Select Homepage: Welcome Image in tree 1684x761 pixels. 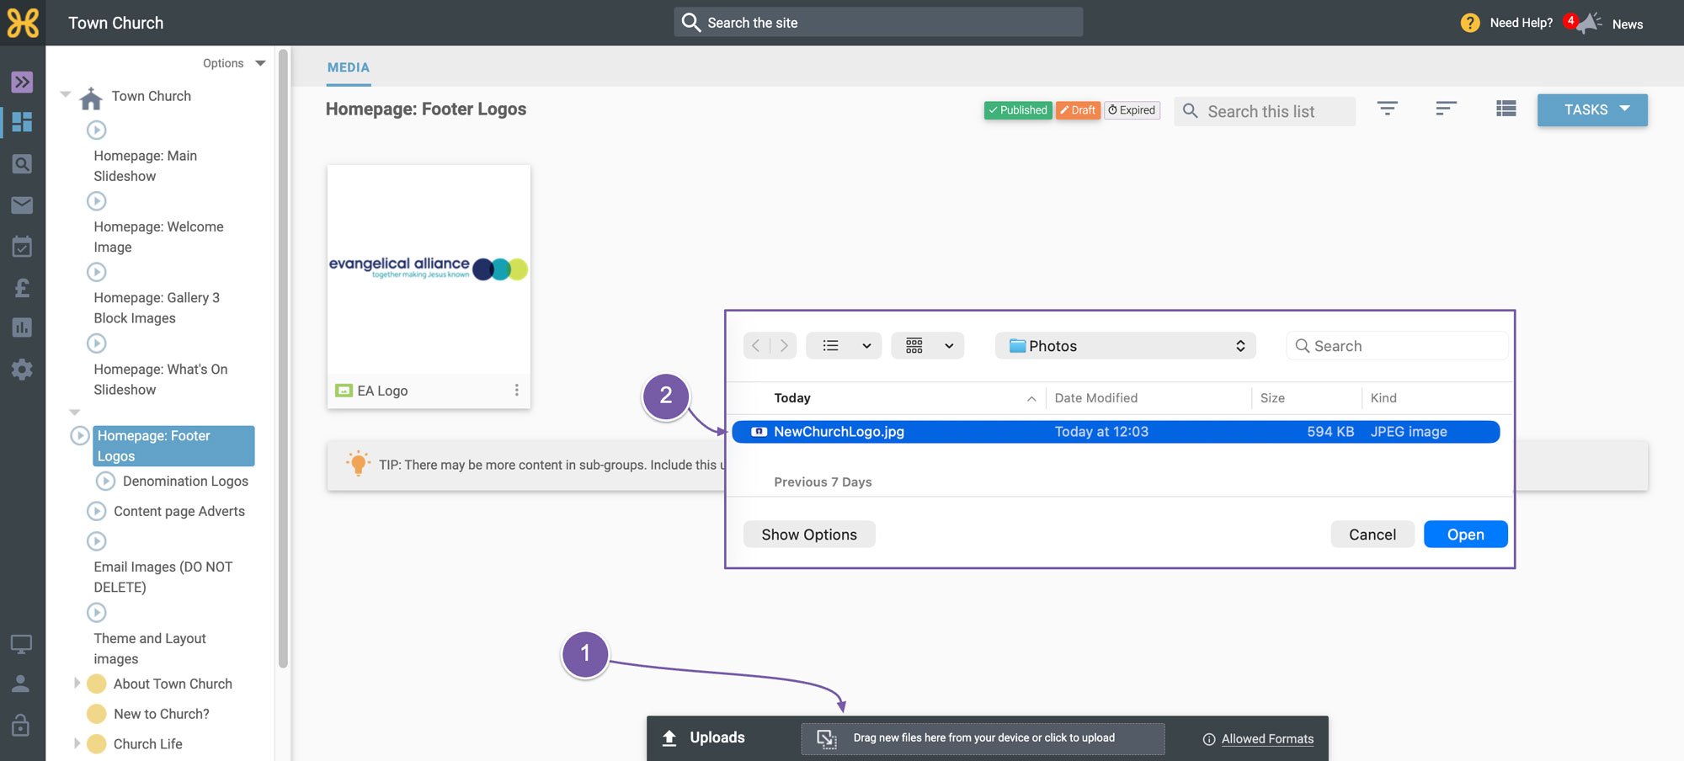[159, 237]
